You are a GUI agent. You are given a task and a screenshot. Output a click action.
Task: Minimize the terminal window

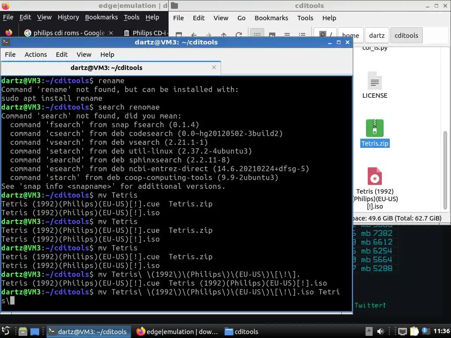pos(329,43)
